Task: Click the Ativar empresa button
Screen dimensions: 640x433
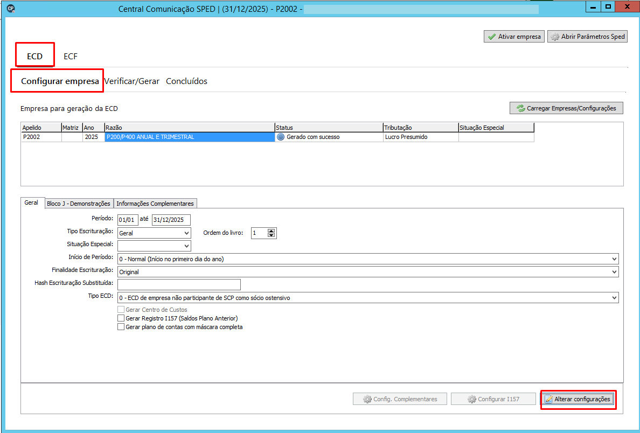Action: (514, 37)
